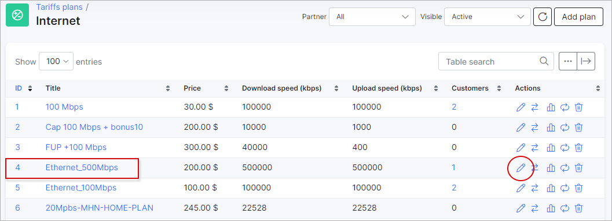Click the 300.00 $ price cell

200,148
